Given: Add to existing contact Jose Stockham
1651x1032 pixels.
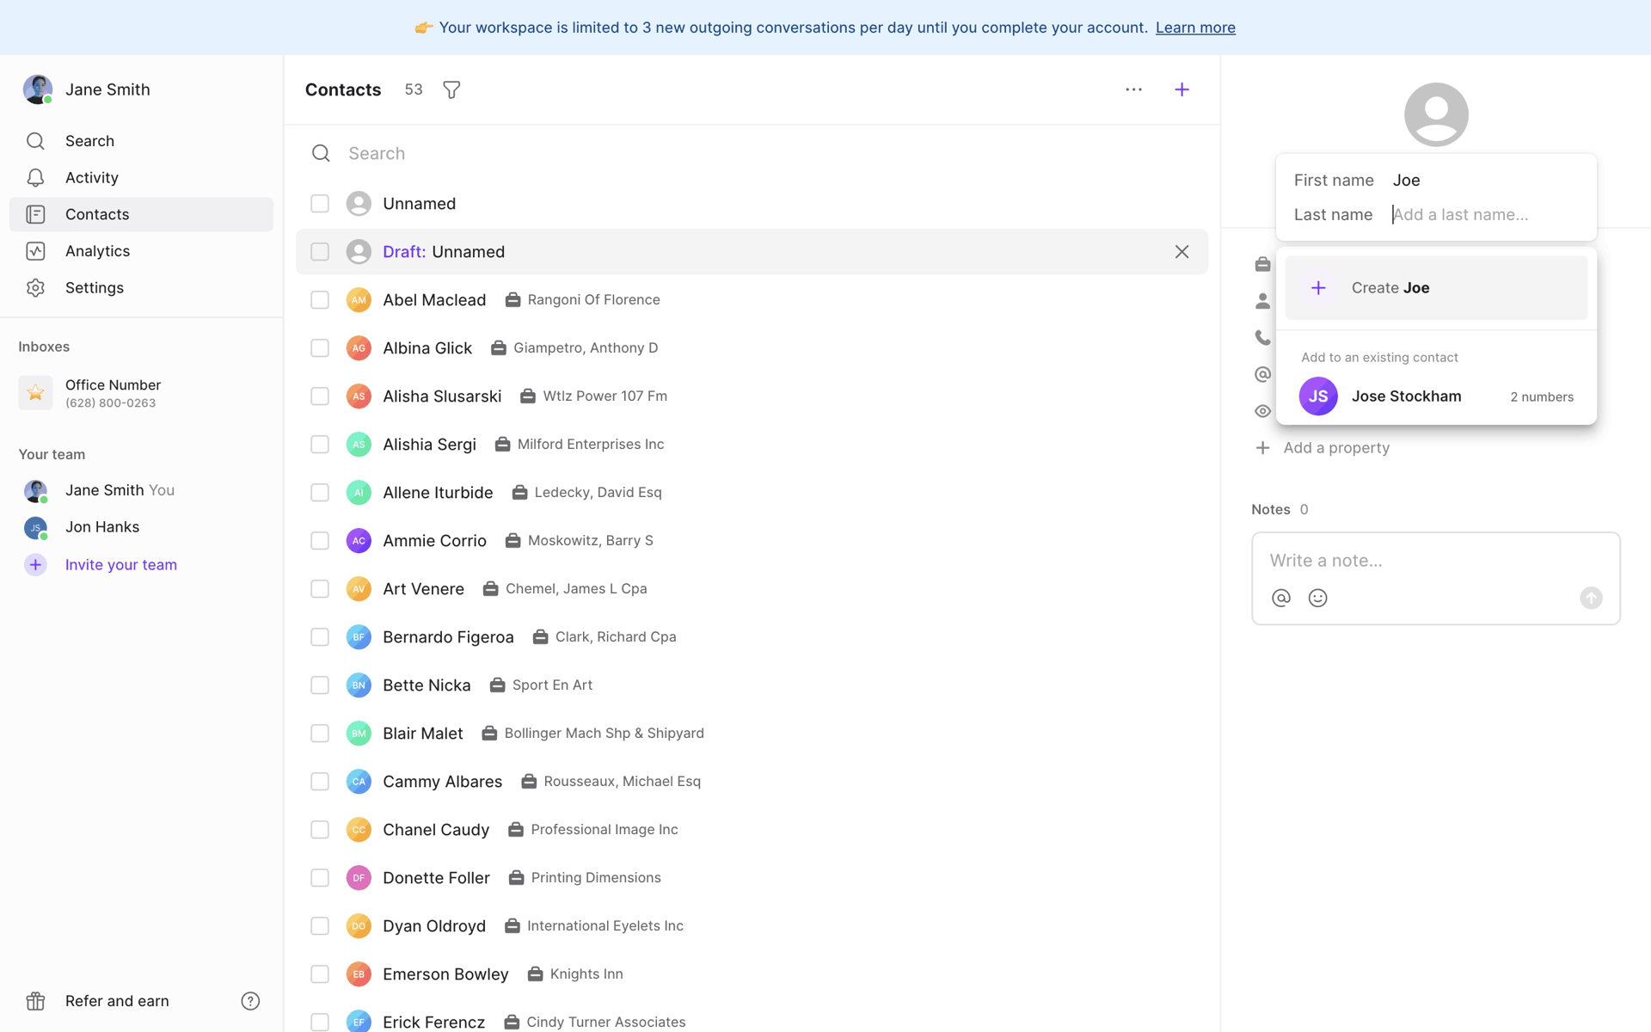Looking at the screenshot, I should click(1436, 396).
